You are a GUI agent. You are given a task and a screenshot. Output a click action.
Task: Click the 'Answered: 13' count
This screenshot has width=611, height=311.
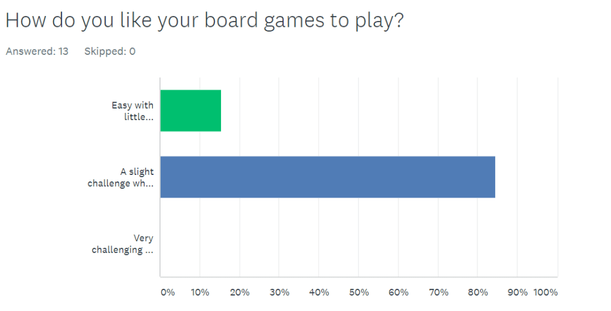tap(37, 51)
